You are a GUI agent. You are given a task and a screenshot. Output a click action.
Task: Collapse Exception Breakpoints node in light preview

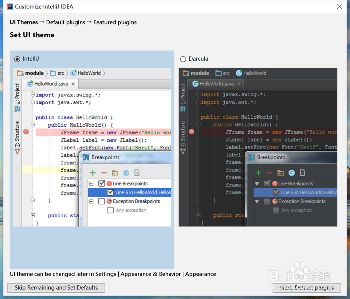(x=91, y=202)
